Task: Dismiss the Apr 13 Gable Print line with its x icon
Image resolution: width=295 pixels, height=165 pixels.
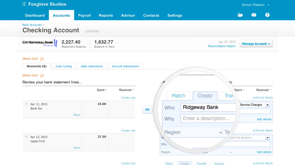Action: click(x=26, y=137)
